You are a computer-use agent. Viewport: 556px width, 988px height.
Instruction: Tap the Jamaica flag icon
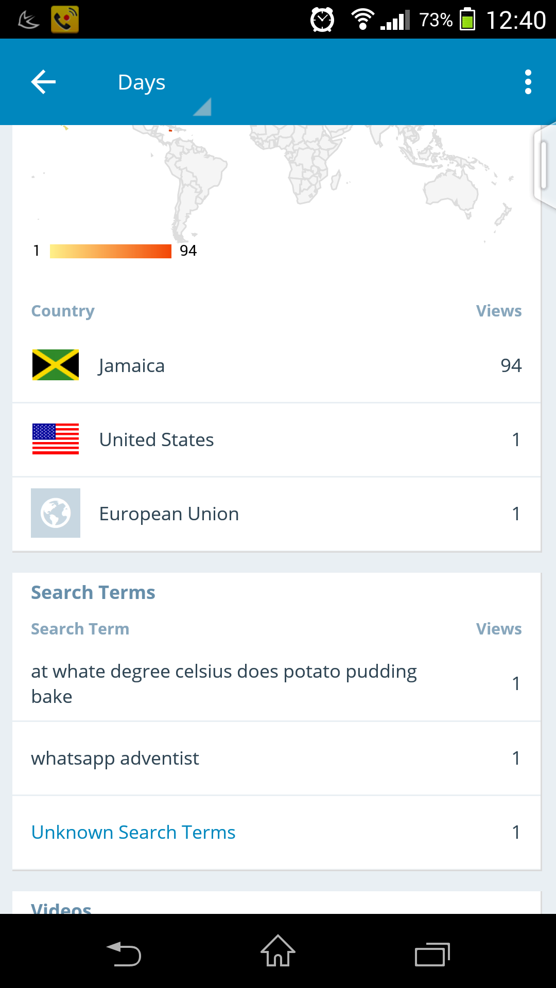[x=56, y=365]
